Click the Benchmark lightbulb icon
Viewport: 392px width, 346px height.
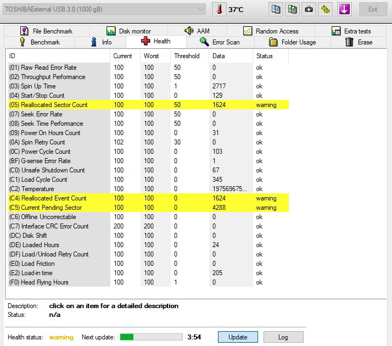click(23, 42)
